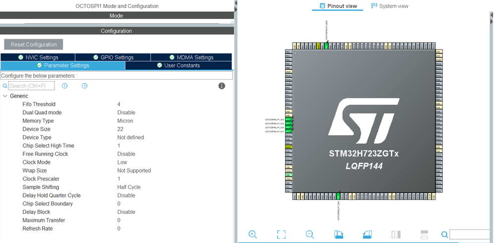Select green pin labeled OCTOSPIM_P1_IO1
The width and height of the screenshot is (494, 243).
click(289, 132)
